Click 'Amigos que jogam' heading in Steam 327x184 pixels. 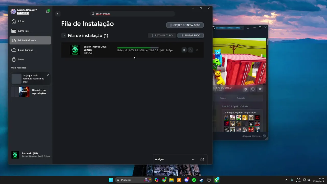click(x=235, y=107)
